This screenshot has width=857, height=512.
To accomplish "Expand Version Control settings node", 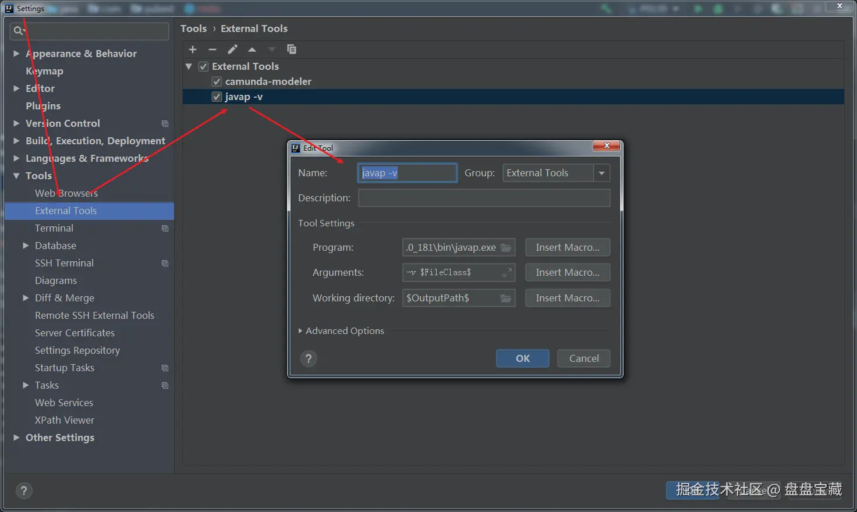I will [16, 123].
